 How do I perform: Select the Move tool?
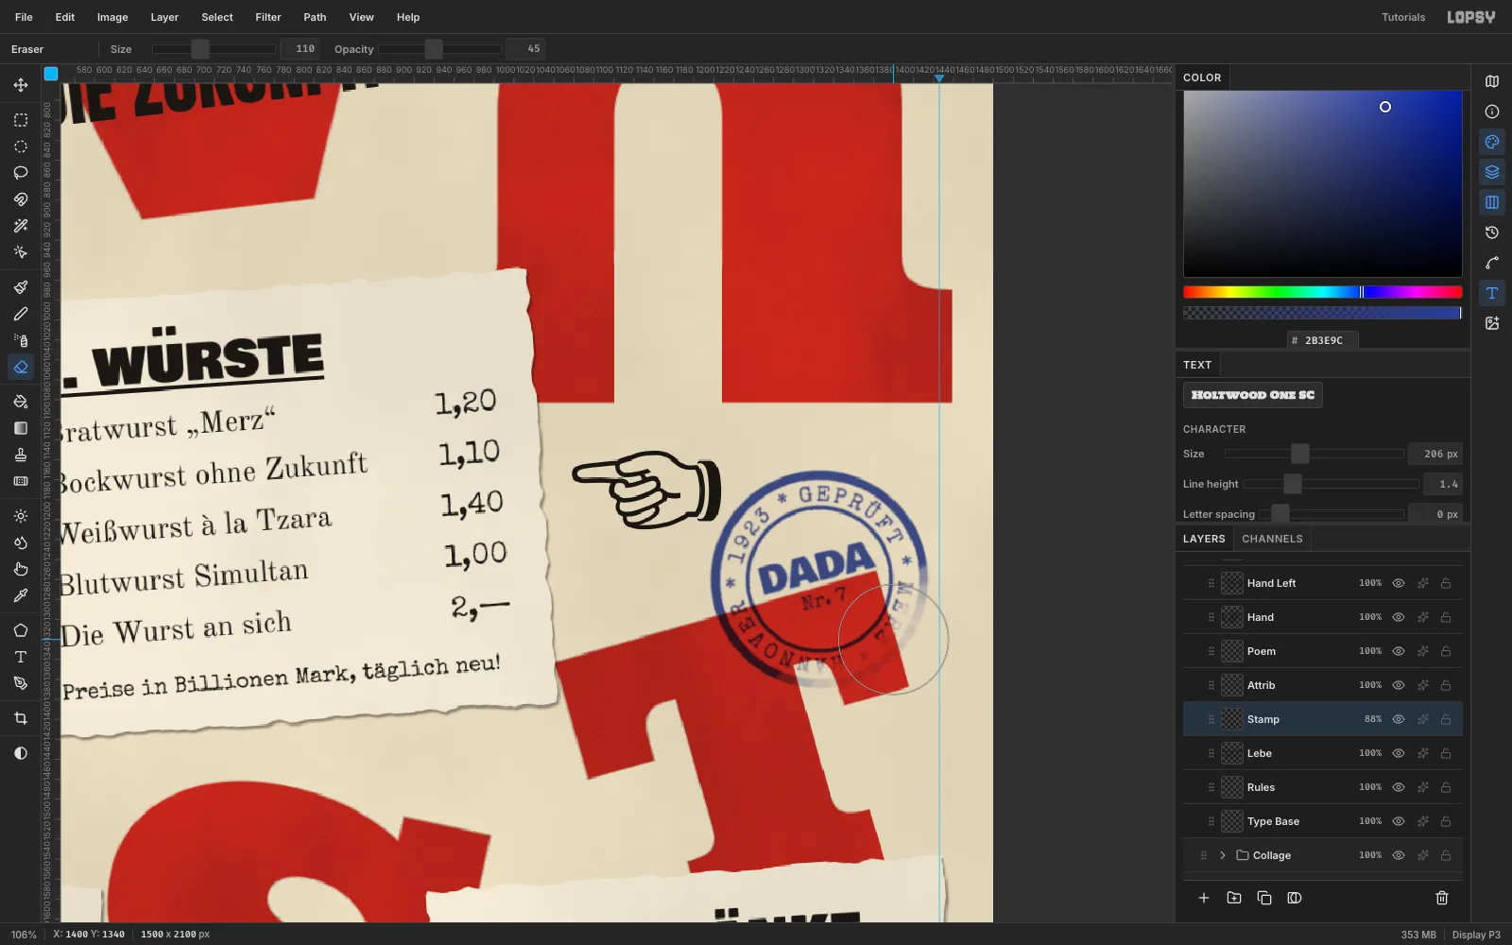[x=21, y=85]
